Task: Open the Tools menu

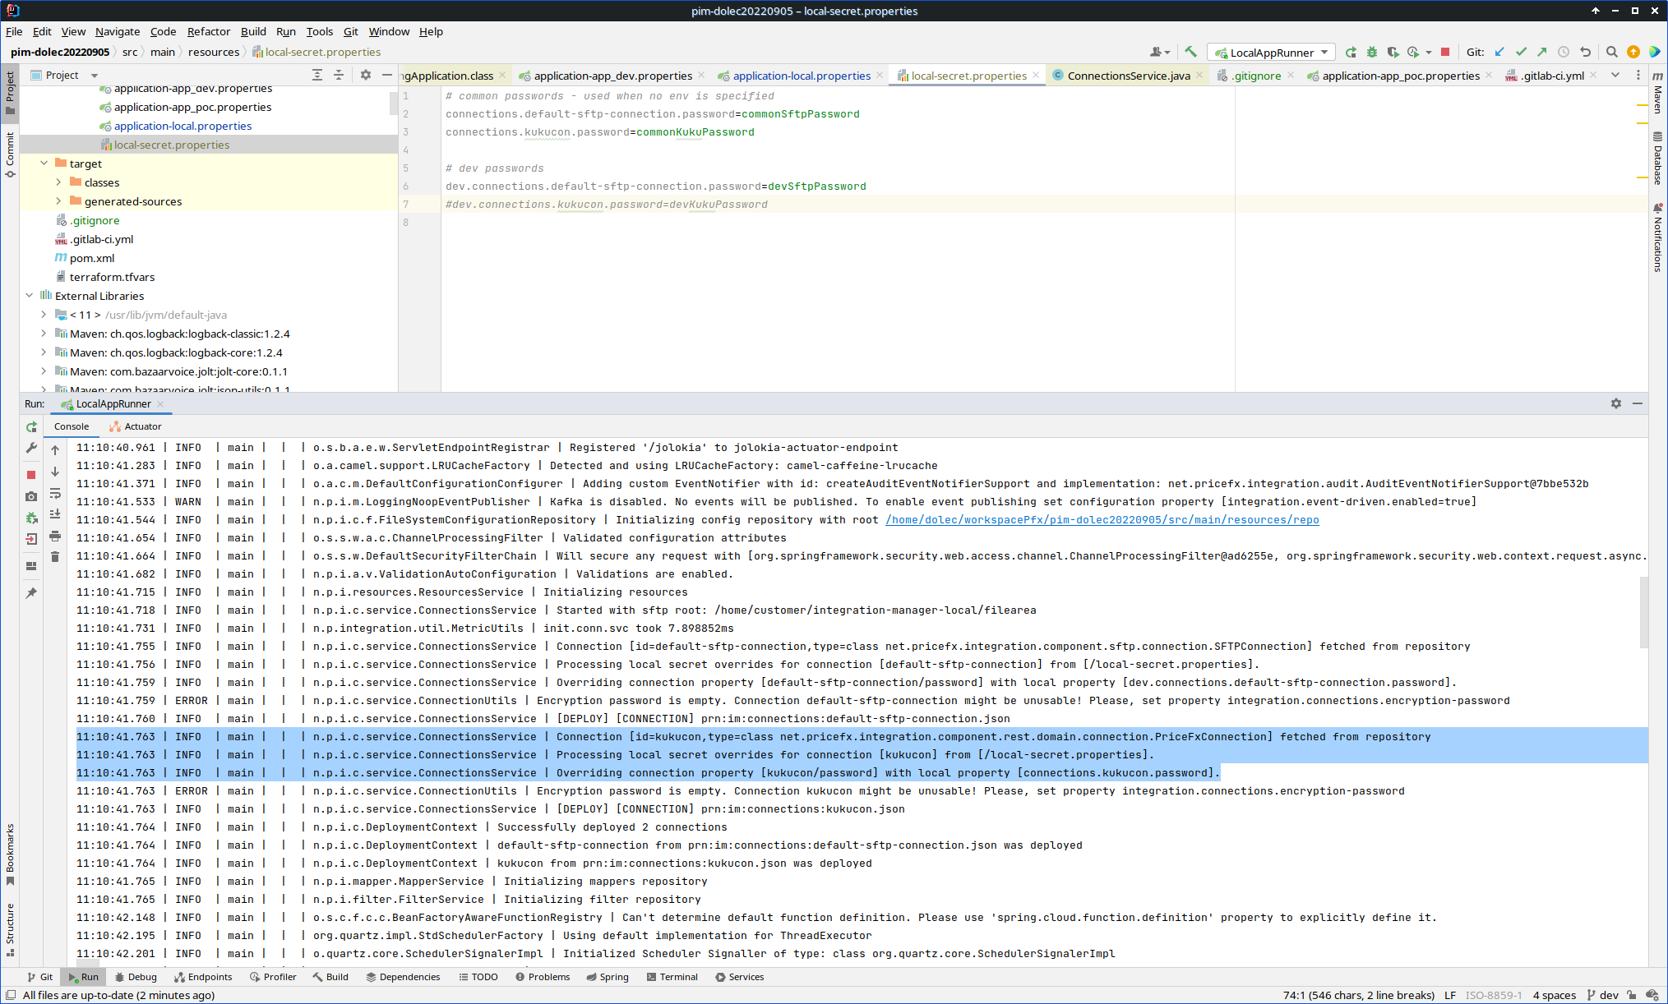Action: pos(319,31)
